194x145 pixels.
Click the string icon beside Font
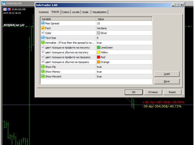point(43,28)
